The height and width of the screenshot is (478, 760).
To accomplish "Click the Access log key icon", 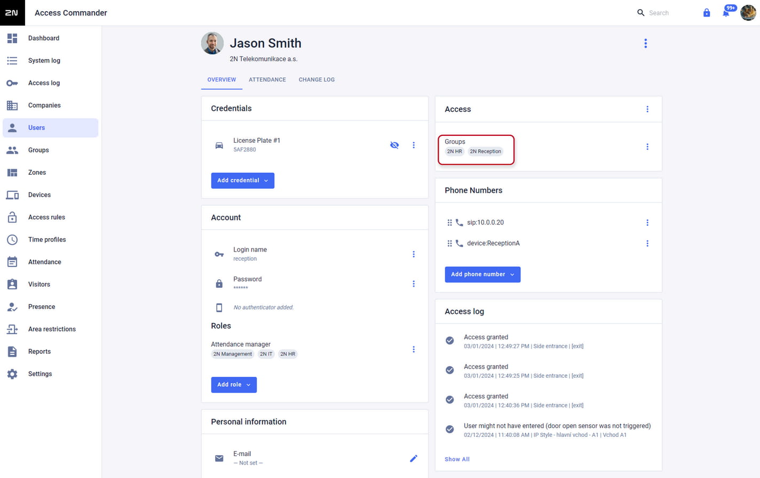I will (12, 83).
